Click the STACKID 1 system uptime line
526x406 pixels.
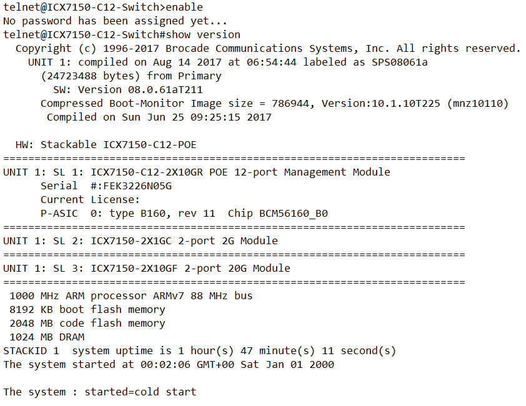199,351
